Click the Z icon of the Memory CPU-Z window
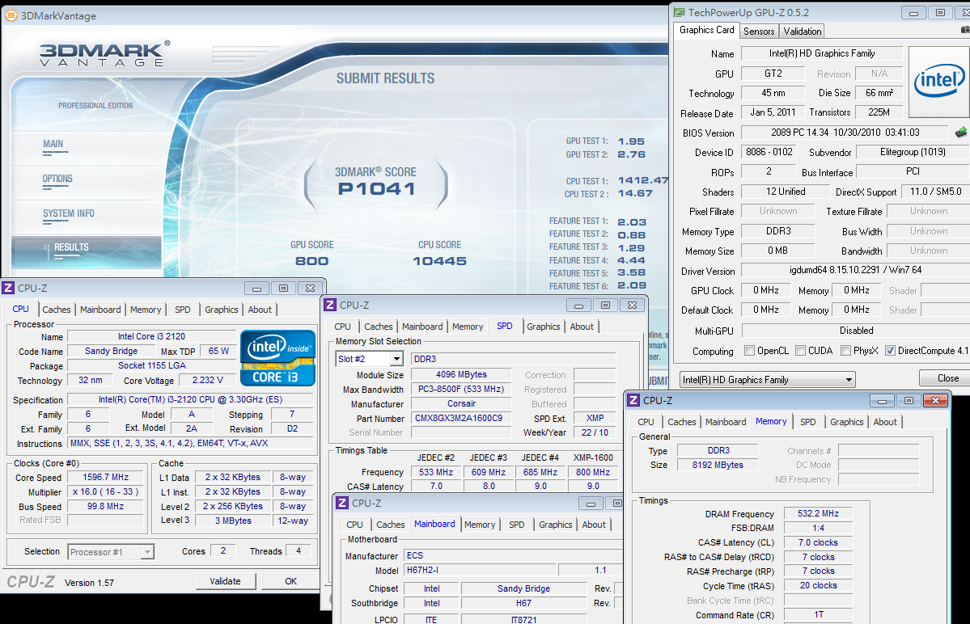The image size is (970, 624). (x=633, y=400)
